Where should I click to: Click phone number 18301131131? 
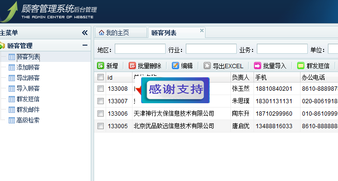click(274, 101)
